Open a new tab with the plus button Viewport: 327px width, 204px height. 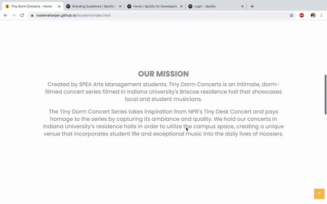pos(252,6)
